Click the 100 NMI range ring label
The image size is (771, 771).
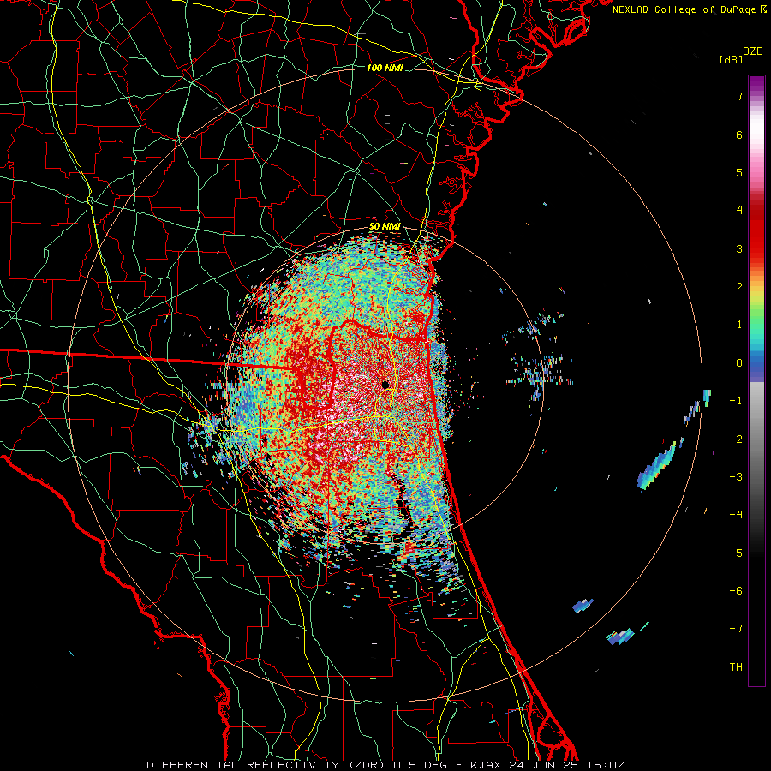(x=385, y=68)
